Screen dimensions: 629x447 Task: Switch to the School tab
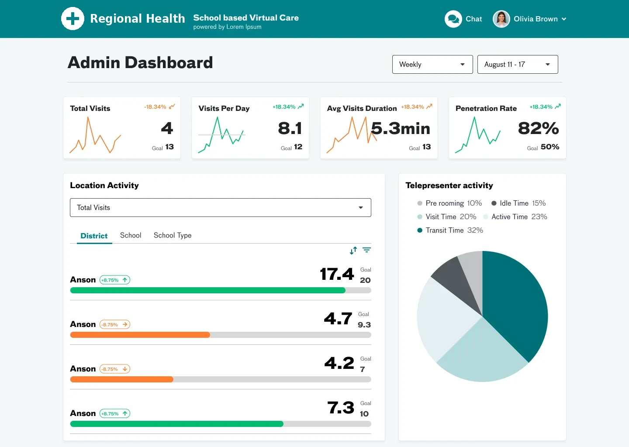[x=131, y=235]
